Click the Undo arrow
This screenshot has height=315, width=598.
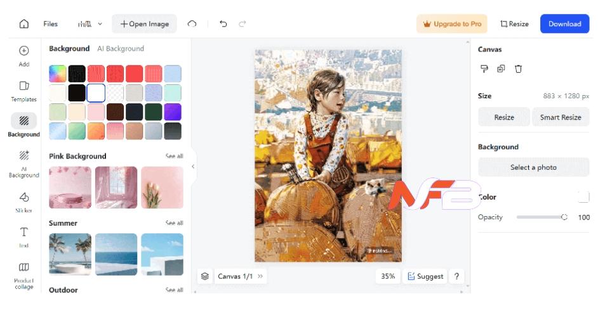click(x=223, y=23)
